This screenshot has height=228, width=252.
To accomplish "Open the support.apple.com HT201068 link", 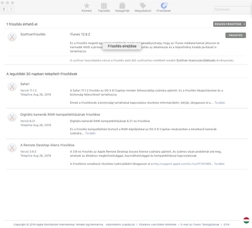I will [182, 164].
